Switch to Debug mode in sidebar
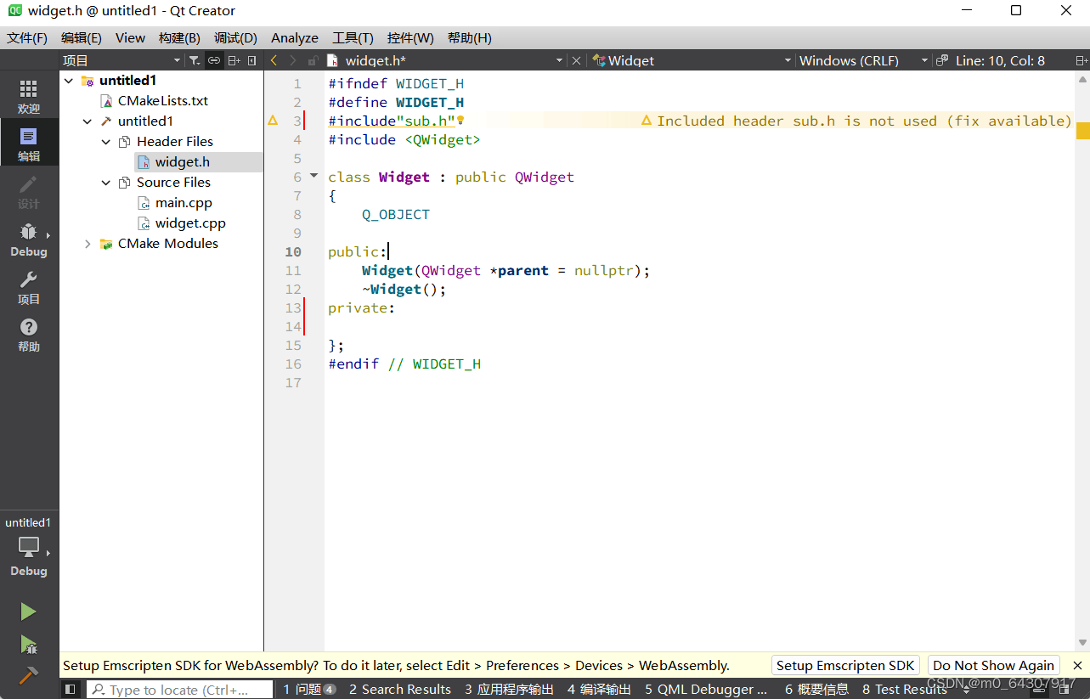 point(29,239)
